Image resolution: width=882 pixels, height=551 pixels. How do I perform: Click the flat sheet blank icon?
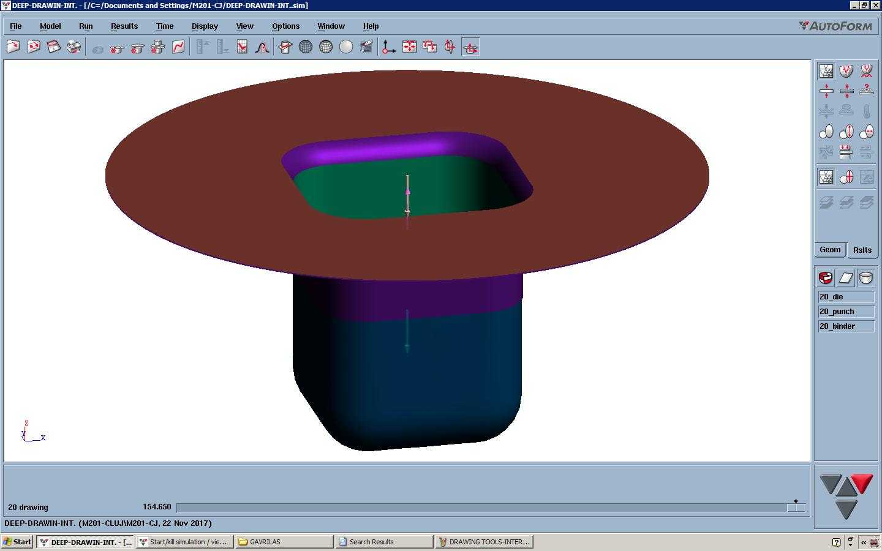846,278
